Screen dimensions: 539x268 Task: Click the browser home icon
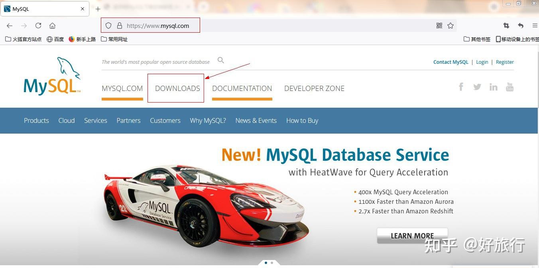[x=52, y=26]
